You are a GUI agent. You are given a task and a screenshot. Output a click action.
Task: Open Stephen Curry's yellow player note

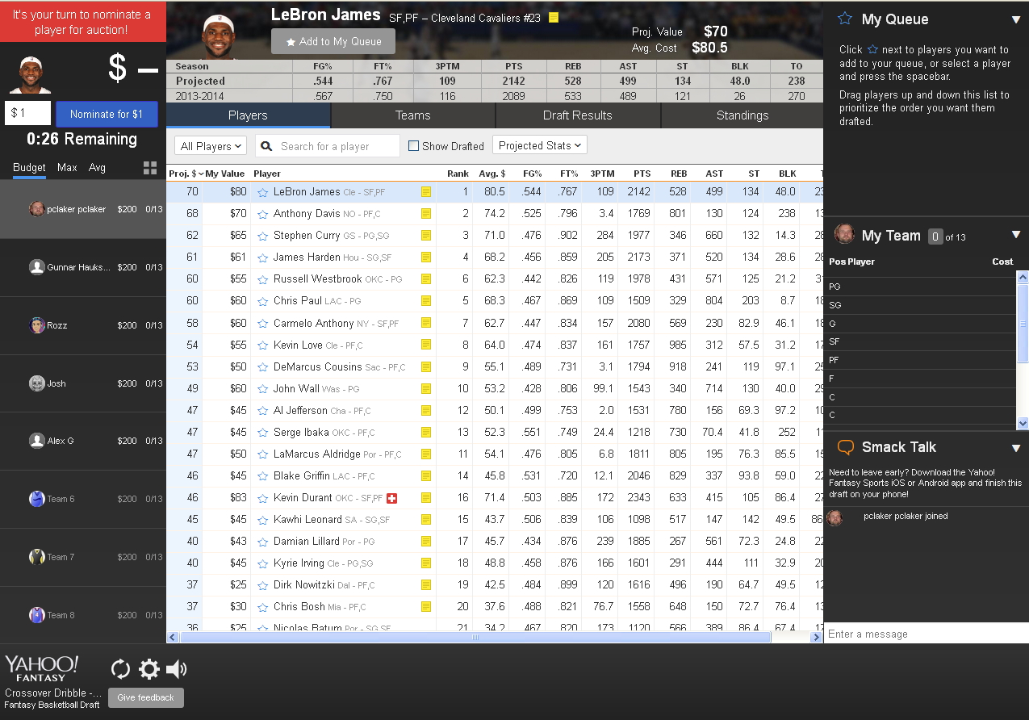click(426, 236)
